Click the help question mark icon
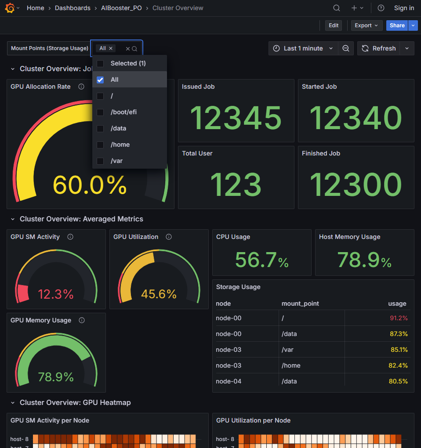 coord(381,8)
